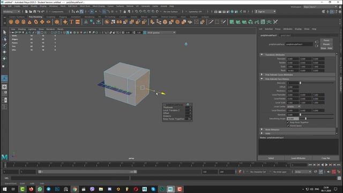Image resolution: width=343 pixels, height=193 pixels.
Task: Open the Attributes menu in Attribute Editor
Action: coord(288,29)
